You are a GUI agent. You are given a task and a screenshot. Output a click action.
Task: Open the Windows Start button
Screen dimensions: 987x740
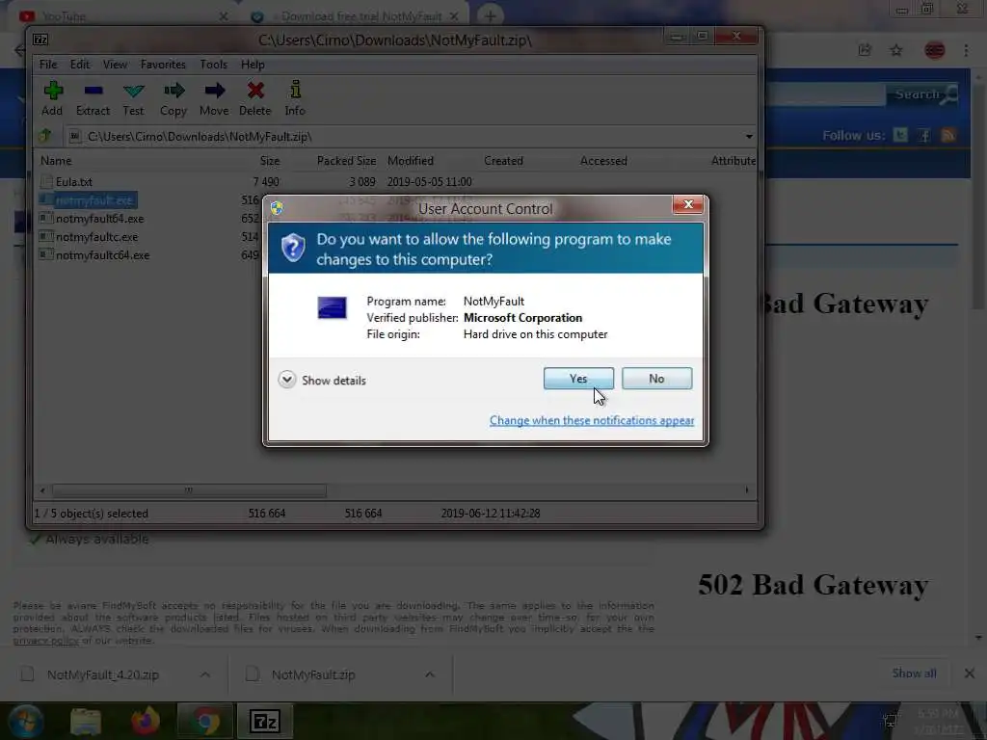tap(26, 721)
